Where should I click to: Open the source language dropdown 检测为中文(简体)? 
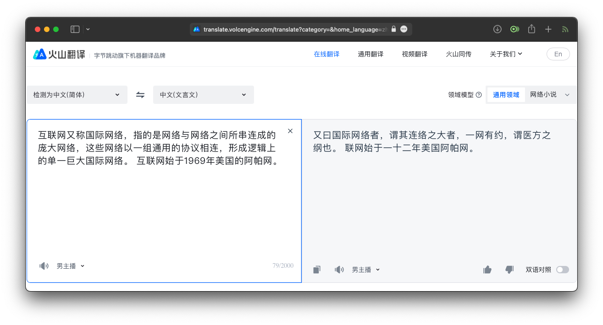(x=77, y=94)
